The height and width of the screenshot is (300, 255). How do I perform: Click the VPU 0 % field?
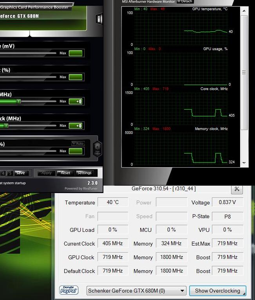[x=228, y=230]
